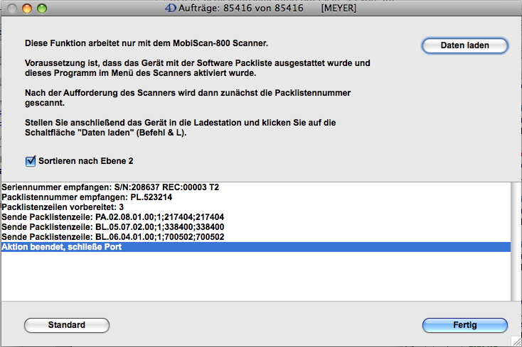Click the log list vertical scrollbar
The width and height of the screenshot is (522, 347).
[516, 241]
